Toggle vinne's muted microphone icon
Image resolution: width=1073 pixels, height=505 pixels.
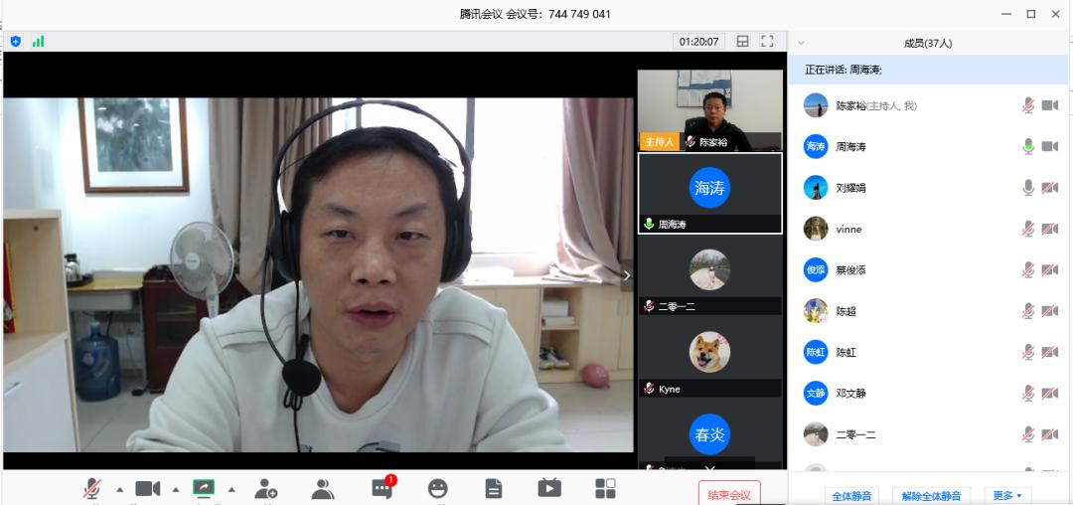click(1028, 229)
